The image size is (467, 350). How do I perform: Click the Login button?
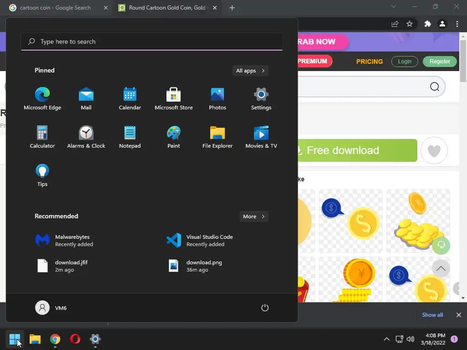405,62
